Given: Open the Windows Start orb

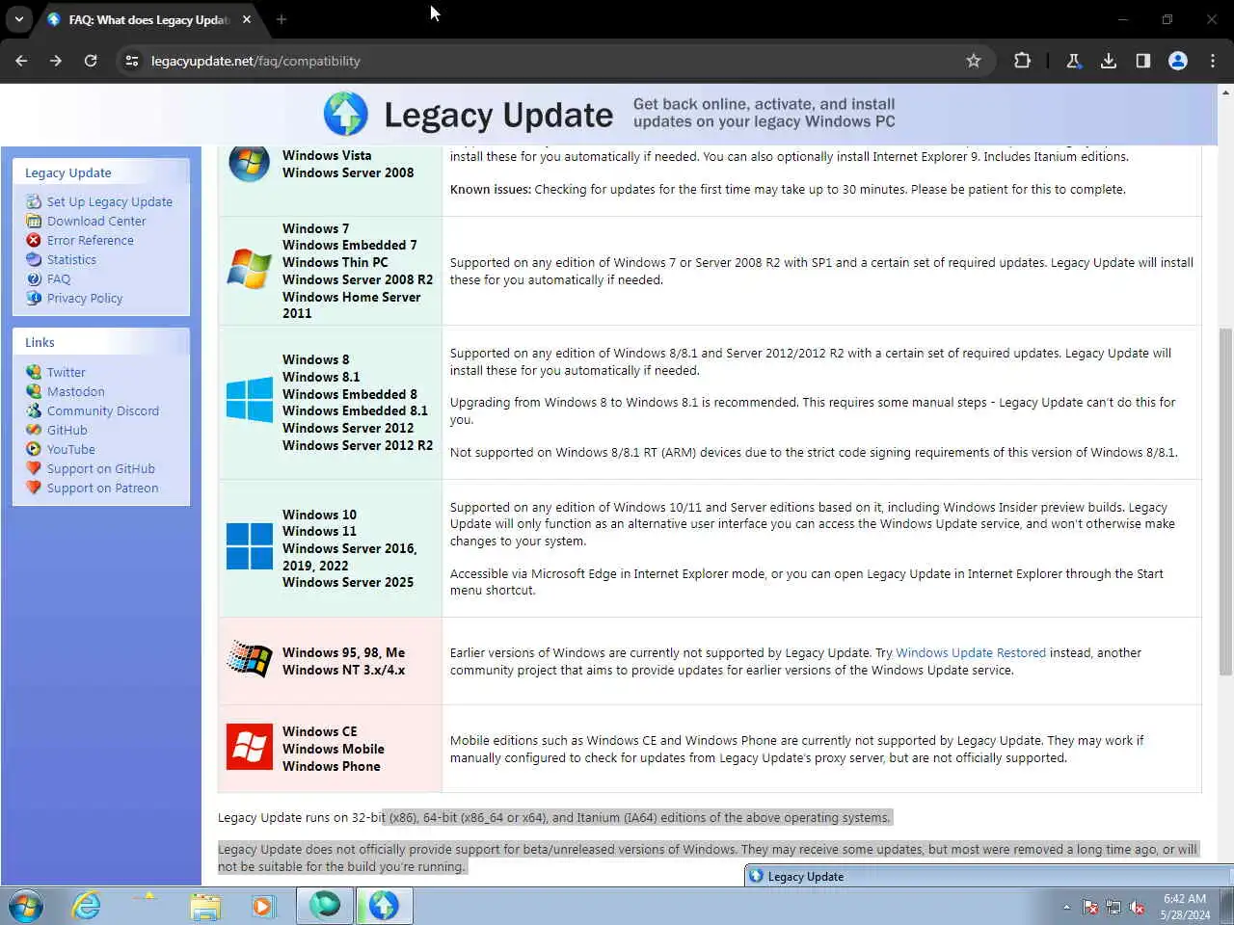Looking at the screenshot, I should (26, 906).
